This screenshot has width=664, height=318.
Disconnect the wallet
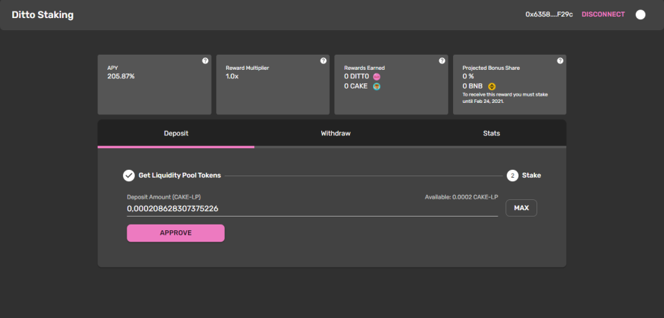point(603,14)
